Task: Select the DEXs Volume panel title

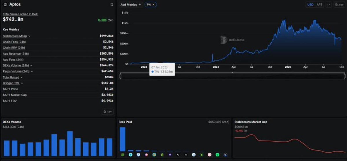Action: 12,122
